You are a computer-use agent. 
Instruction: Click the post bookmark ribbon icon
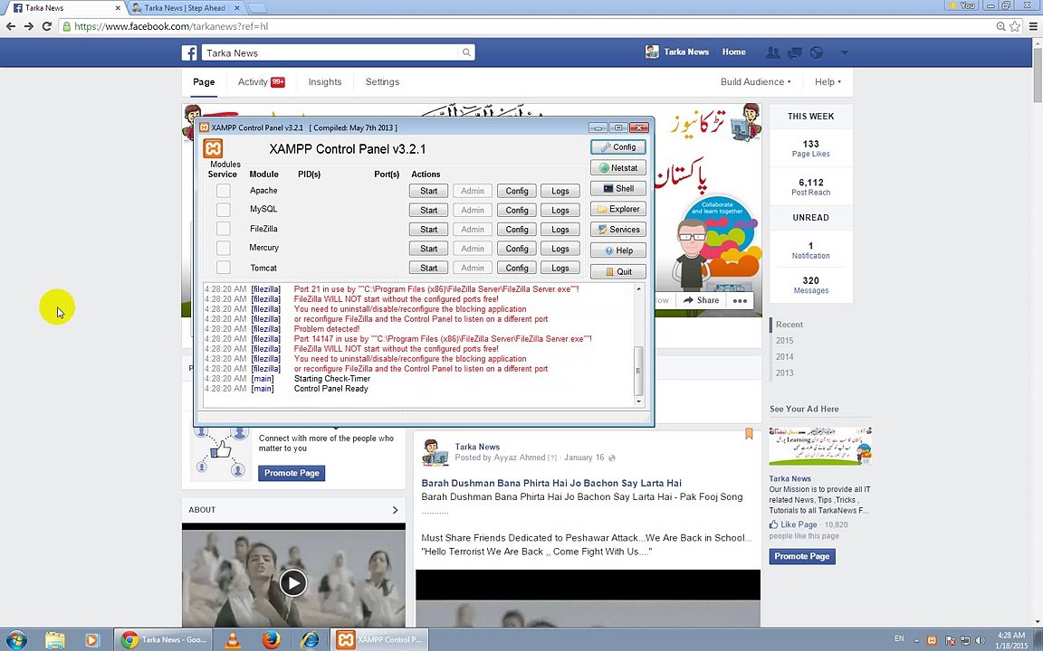(x=749, y=434)
